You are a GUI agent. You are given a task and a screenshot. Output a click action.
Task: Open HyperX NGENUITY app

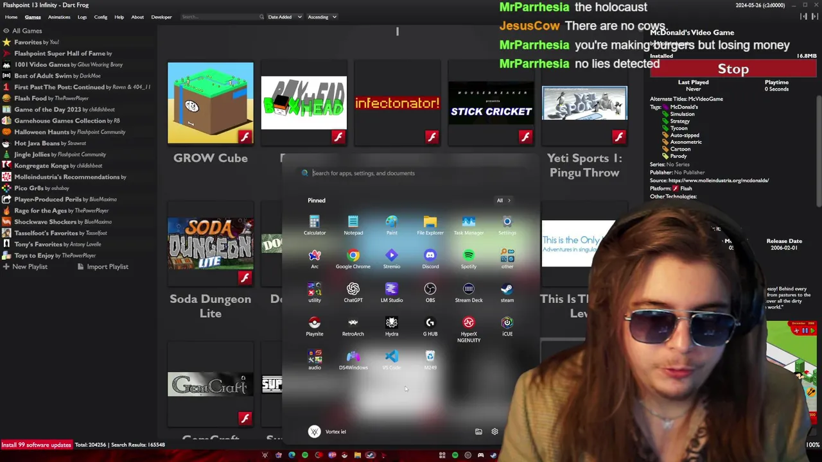[x=469, y=329]
